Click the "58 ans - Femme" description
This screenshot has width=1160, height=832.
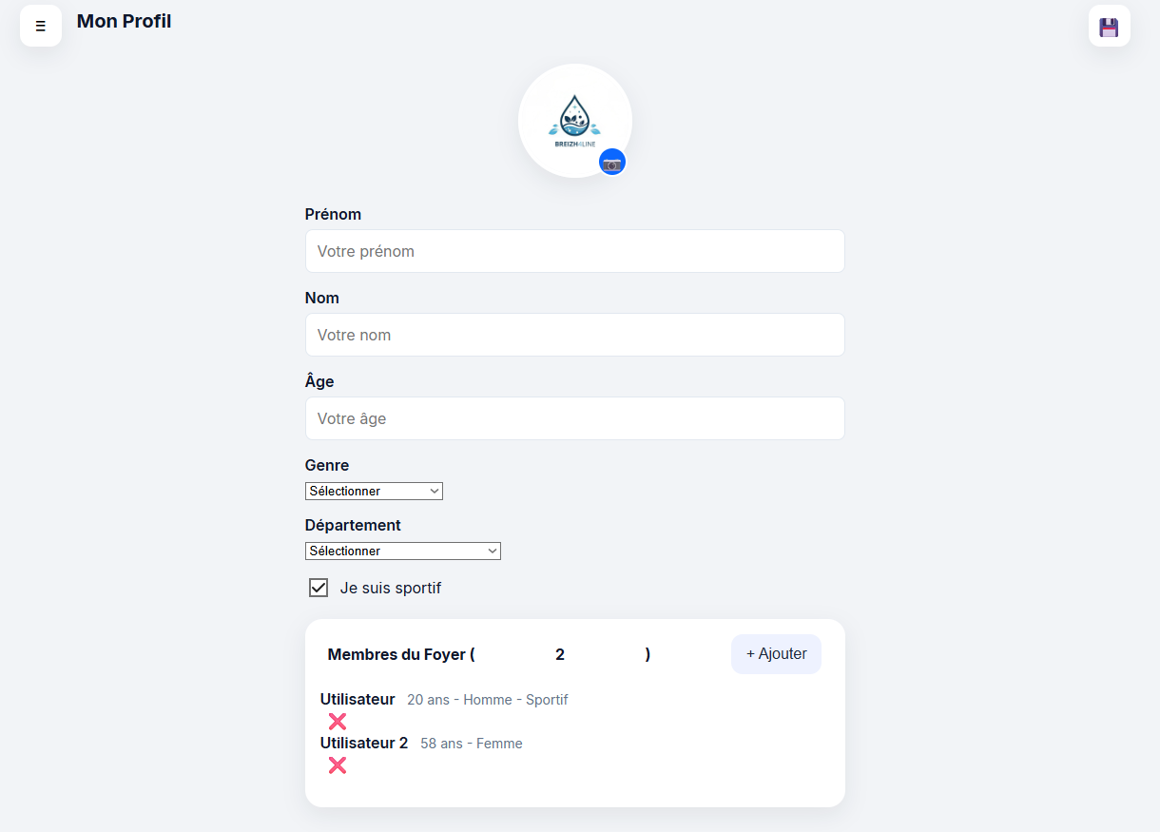[x=471, y=744]
